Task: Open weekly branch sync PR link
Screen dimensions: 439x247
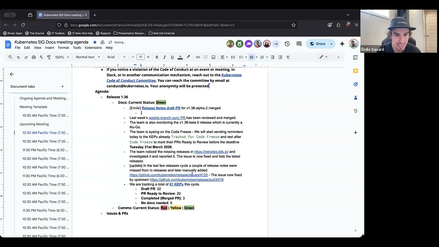Action: (167, 118)
